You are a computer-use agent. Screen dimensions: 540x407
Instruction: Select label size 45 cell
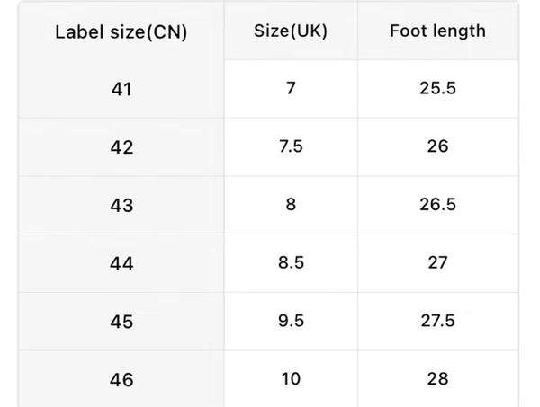tap(121, 322)
